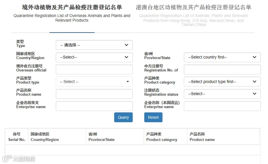Click the Reset button

click(x=153, y=117)
